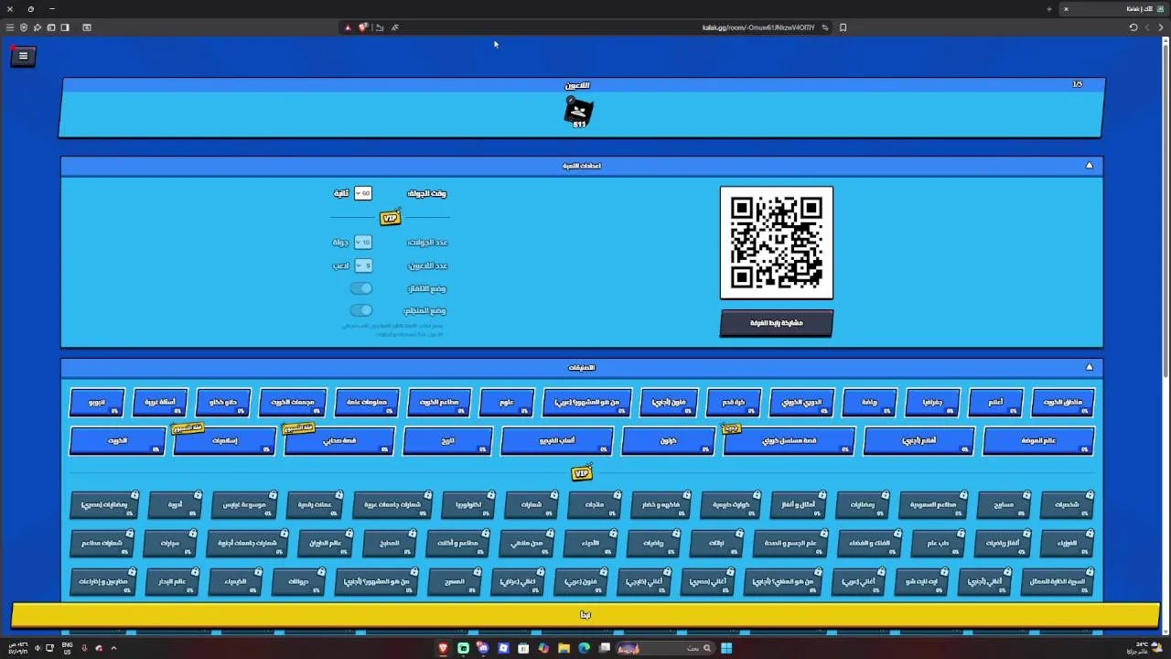Select الدوري الكويتي category button

point(801,403)
